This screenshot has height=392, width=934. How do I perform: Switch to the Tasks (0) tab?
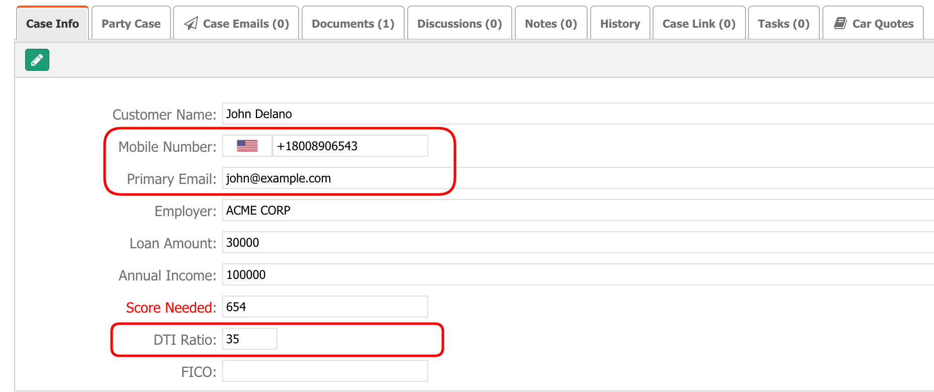784,24
